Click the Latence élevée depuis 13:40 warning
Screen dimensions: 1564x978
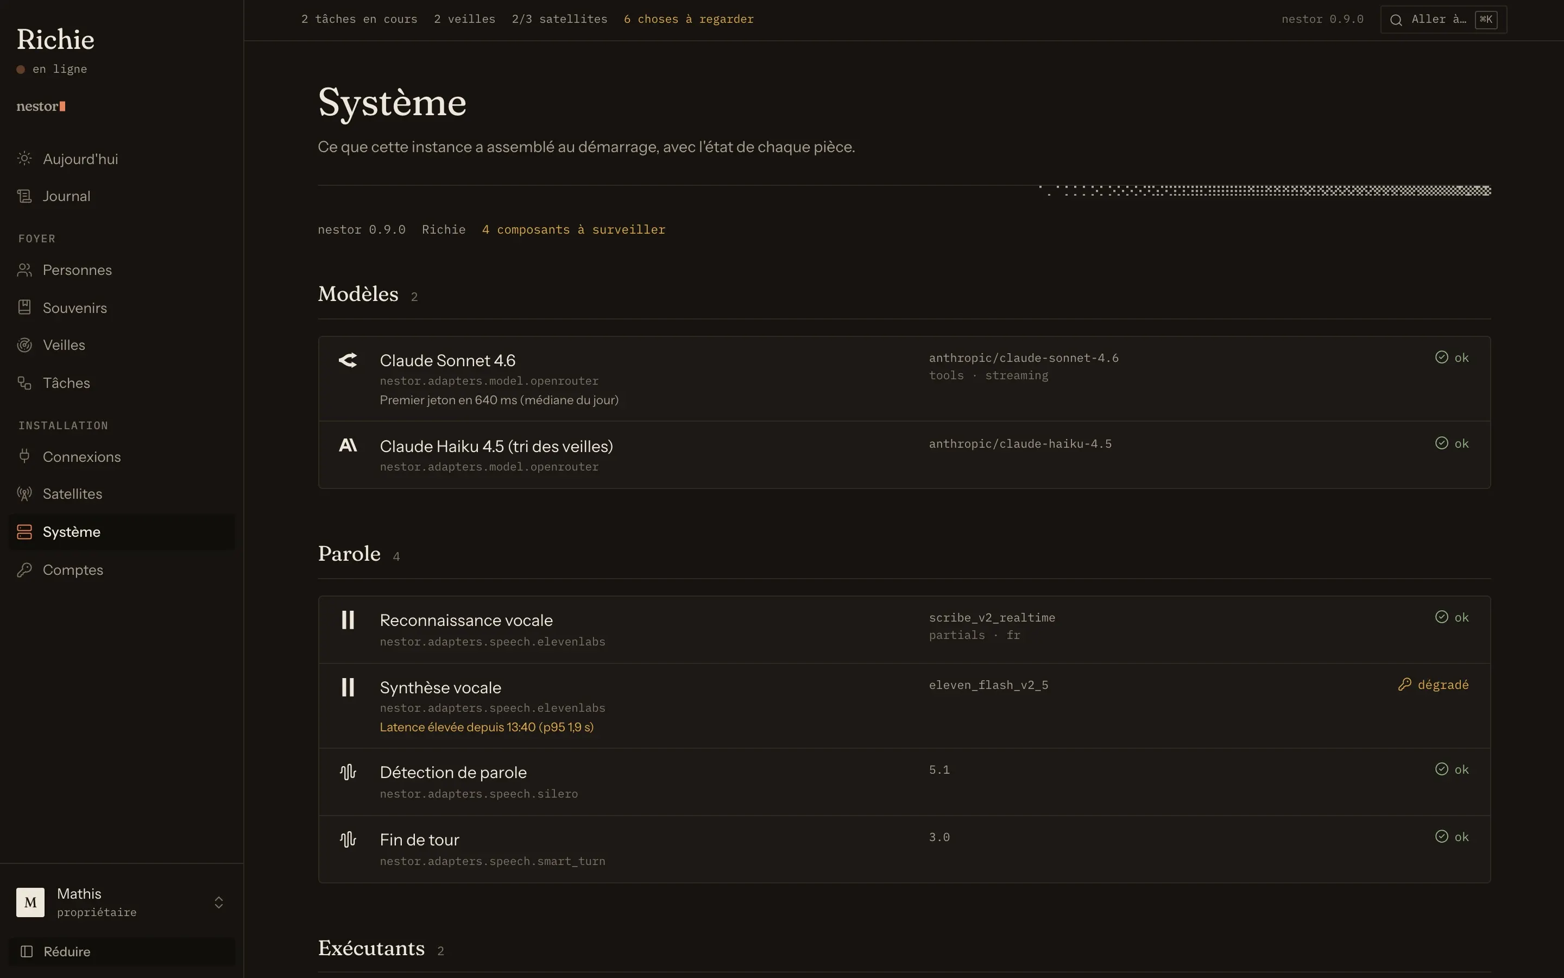[x=487, y=727]
